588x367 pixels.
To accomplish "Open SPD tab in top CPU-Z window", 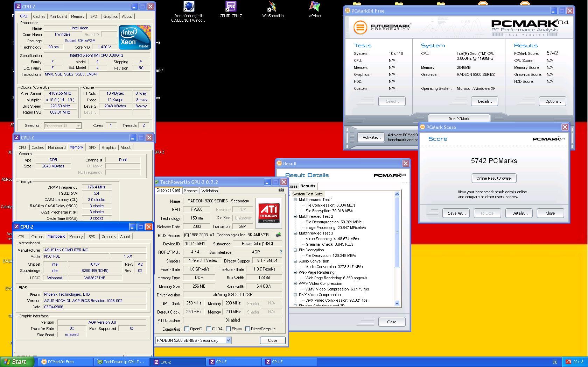I will (93, 16).
